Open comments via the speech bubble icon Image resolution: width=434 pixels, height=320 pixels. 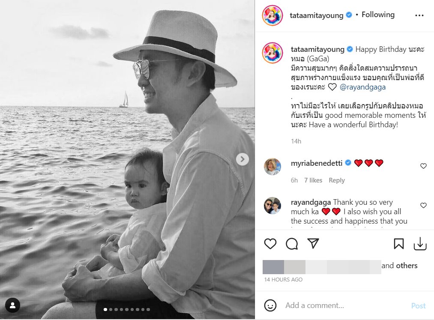click(292, 244)
